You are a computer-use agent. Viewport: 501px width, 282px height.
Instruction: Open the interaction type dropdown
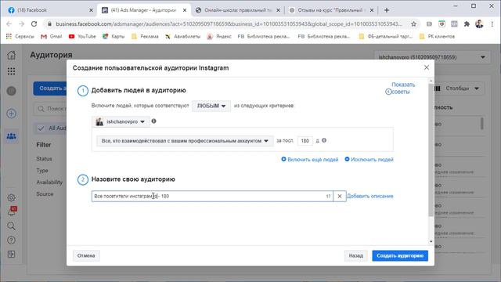[x=185, y=141]
